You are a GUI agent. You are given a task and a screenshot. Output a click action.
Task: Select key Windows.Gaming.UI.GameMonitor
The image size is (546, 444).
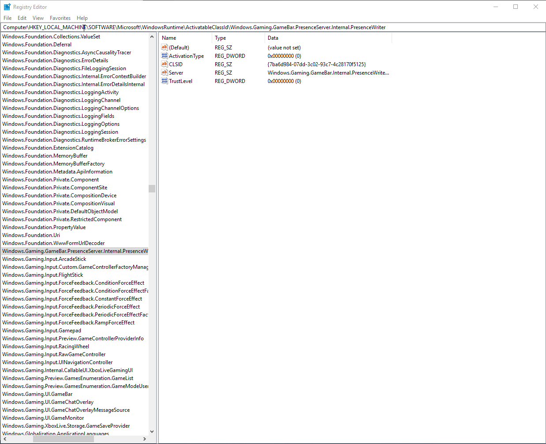(43, 418)
